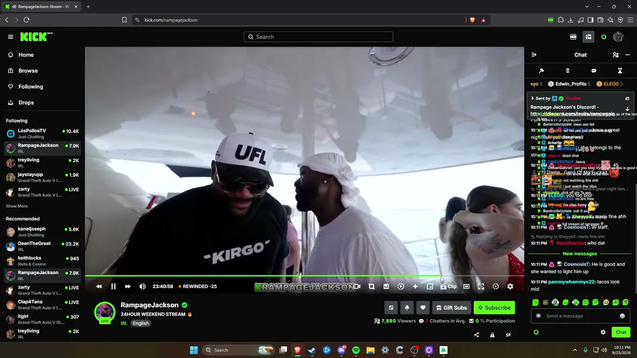
Task: Open treyliving channel under Following
Action: pos(42,163)
